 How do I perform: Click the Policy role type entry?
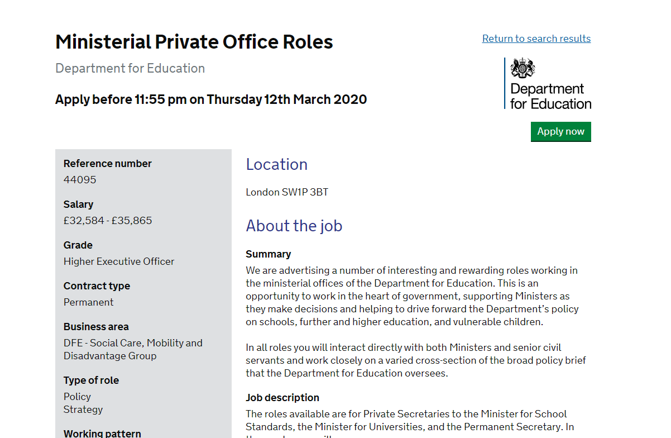pos(77,397)
